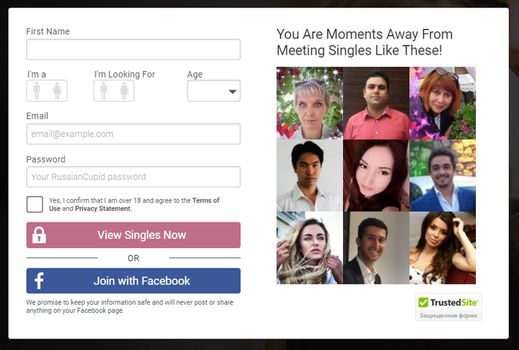This screenshot has width=519, height=350.
Task: Select the male icon under I'm a
Action: [x=37, y=91]
